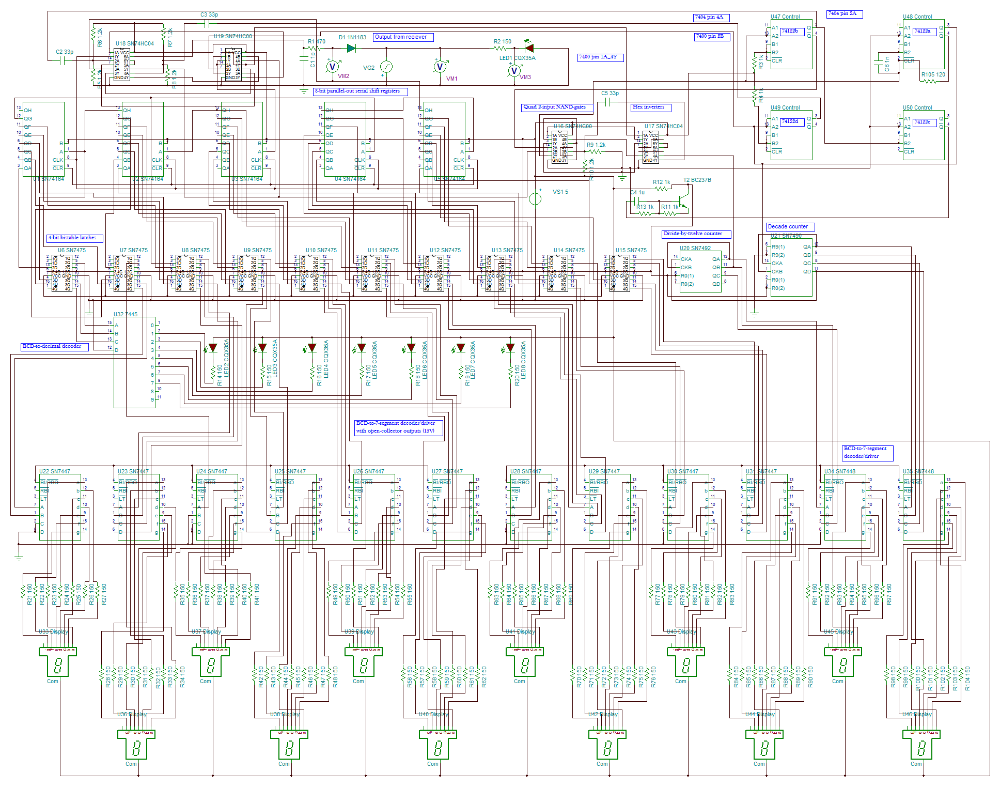Select the U21 SN7490 counter block
Image resolution: width=1000 pixels, height=786 pixels.
coord(791,267)
